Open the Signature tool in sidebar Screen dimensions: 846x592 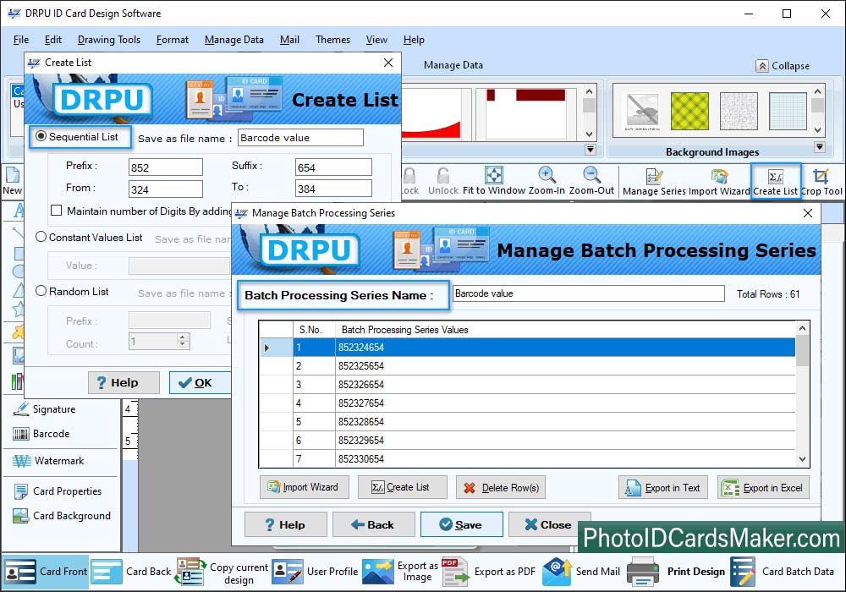[x=44, y=409]
